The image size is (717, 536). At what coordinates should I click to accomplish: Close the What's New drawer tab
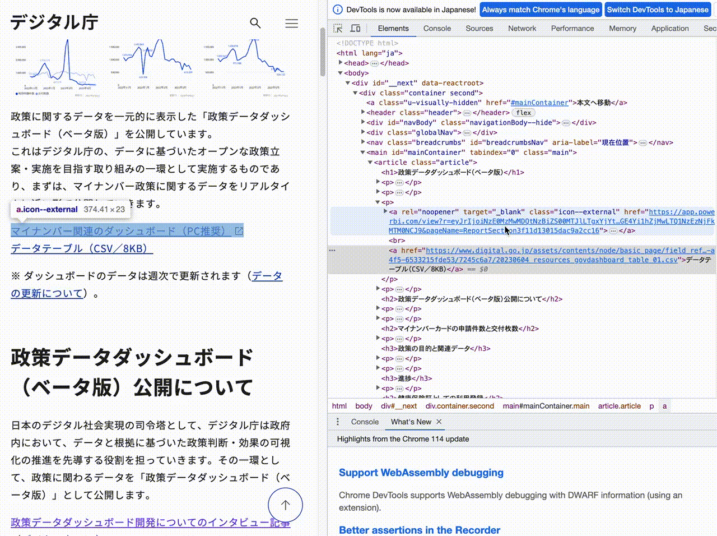pos(439,422)
